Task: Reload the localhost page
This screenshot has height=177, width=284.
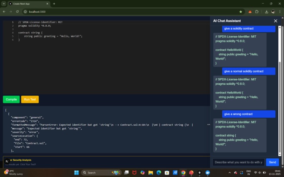Action: [x=17, y=12]
